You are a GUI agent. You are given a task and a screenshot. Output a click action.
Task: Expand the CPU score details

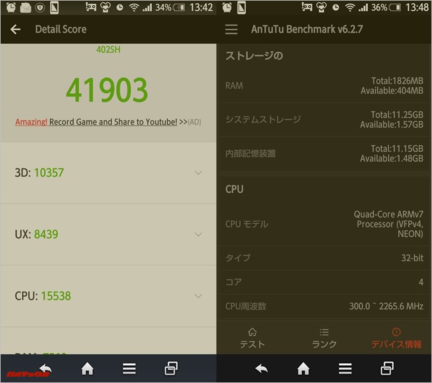click(198, 296)
